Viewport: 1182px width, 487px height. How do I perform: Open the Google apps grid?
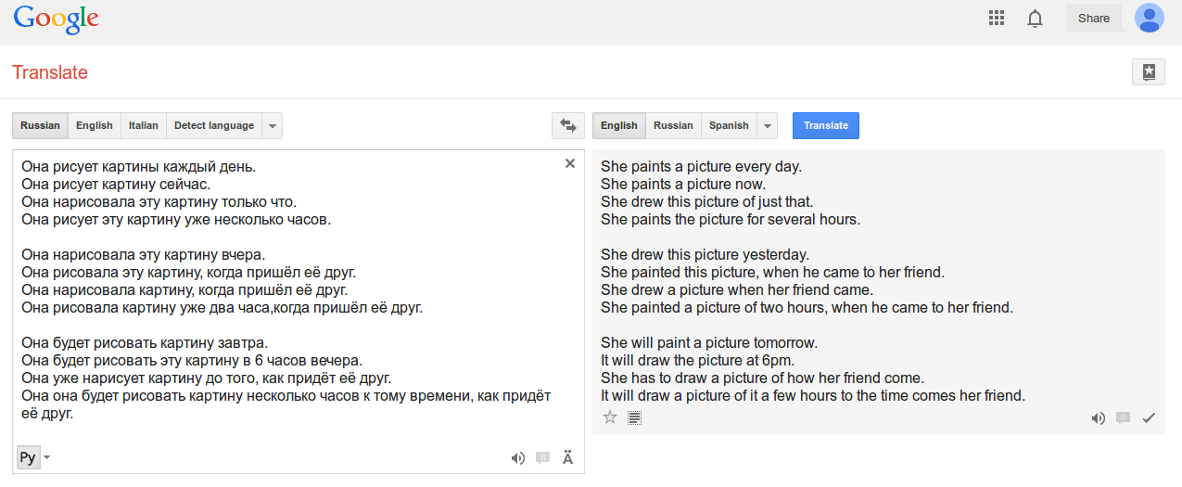998,18
